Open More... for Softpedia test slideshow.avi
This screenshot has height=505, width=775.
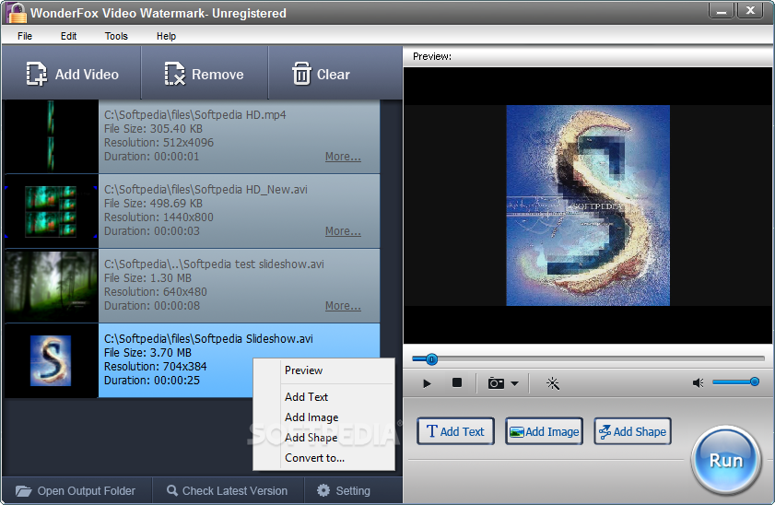click(x=343, y=306)
